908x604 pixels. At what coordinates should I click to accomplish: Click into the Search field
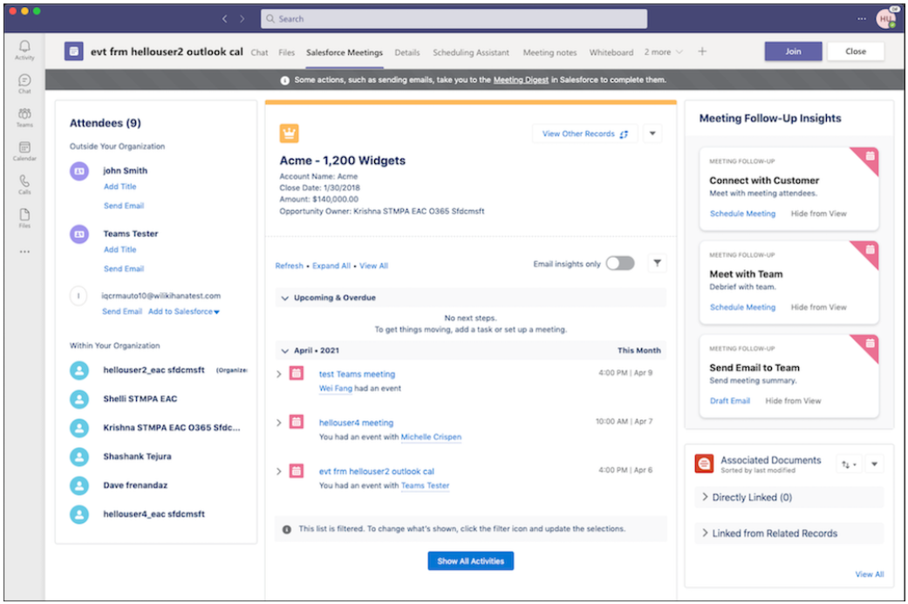[454, 18]
